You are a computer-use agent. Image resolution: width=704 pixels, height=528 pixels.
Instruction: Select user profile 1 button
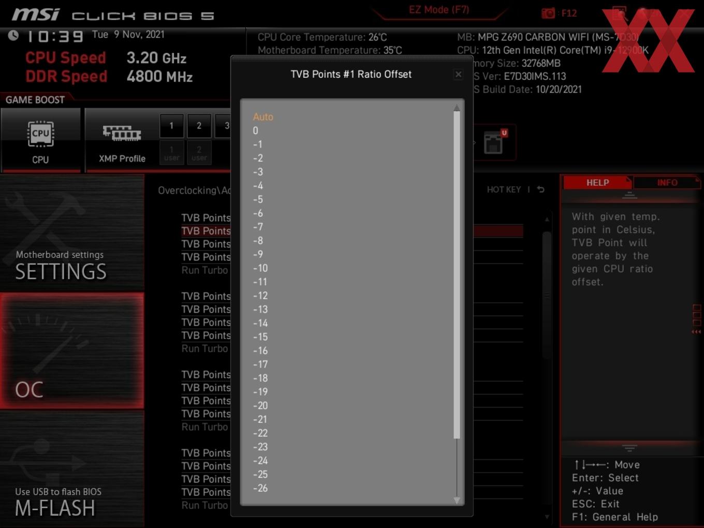pyautogui.click(x=171, y=153)
